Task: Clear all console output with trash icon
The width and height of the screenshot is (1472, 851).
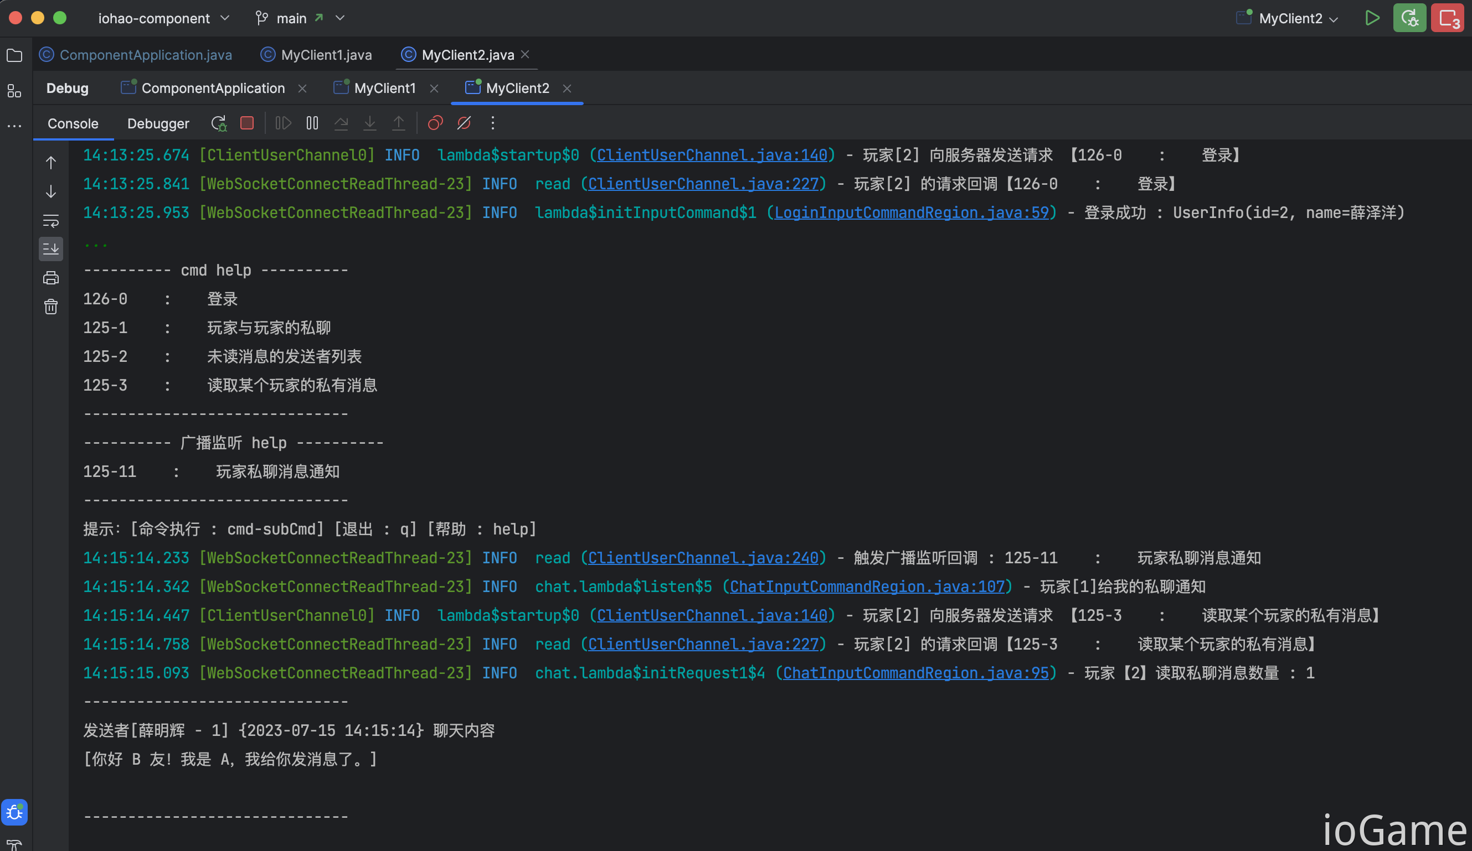Action: [x=51, y=307]
